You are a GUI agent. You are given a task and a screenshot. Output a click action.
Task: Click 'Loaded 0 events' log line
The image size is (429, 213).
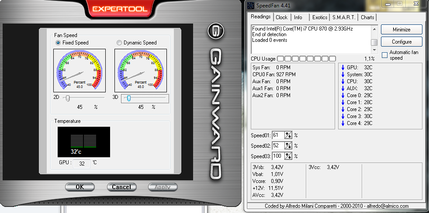270,40
